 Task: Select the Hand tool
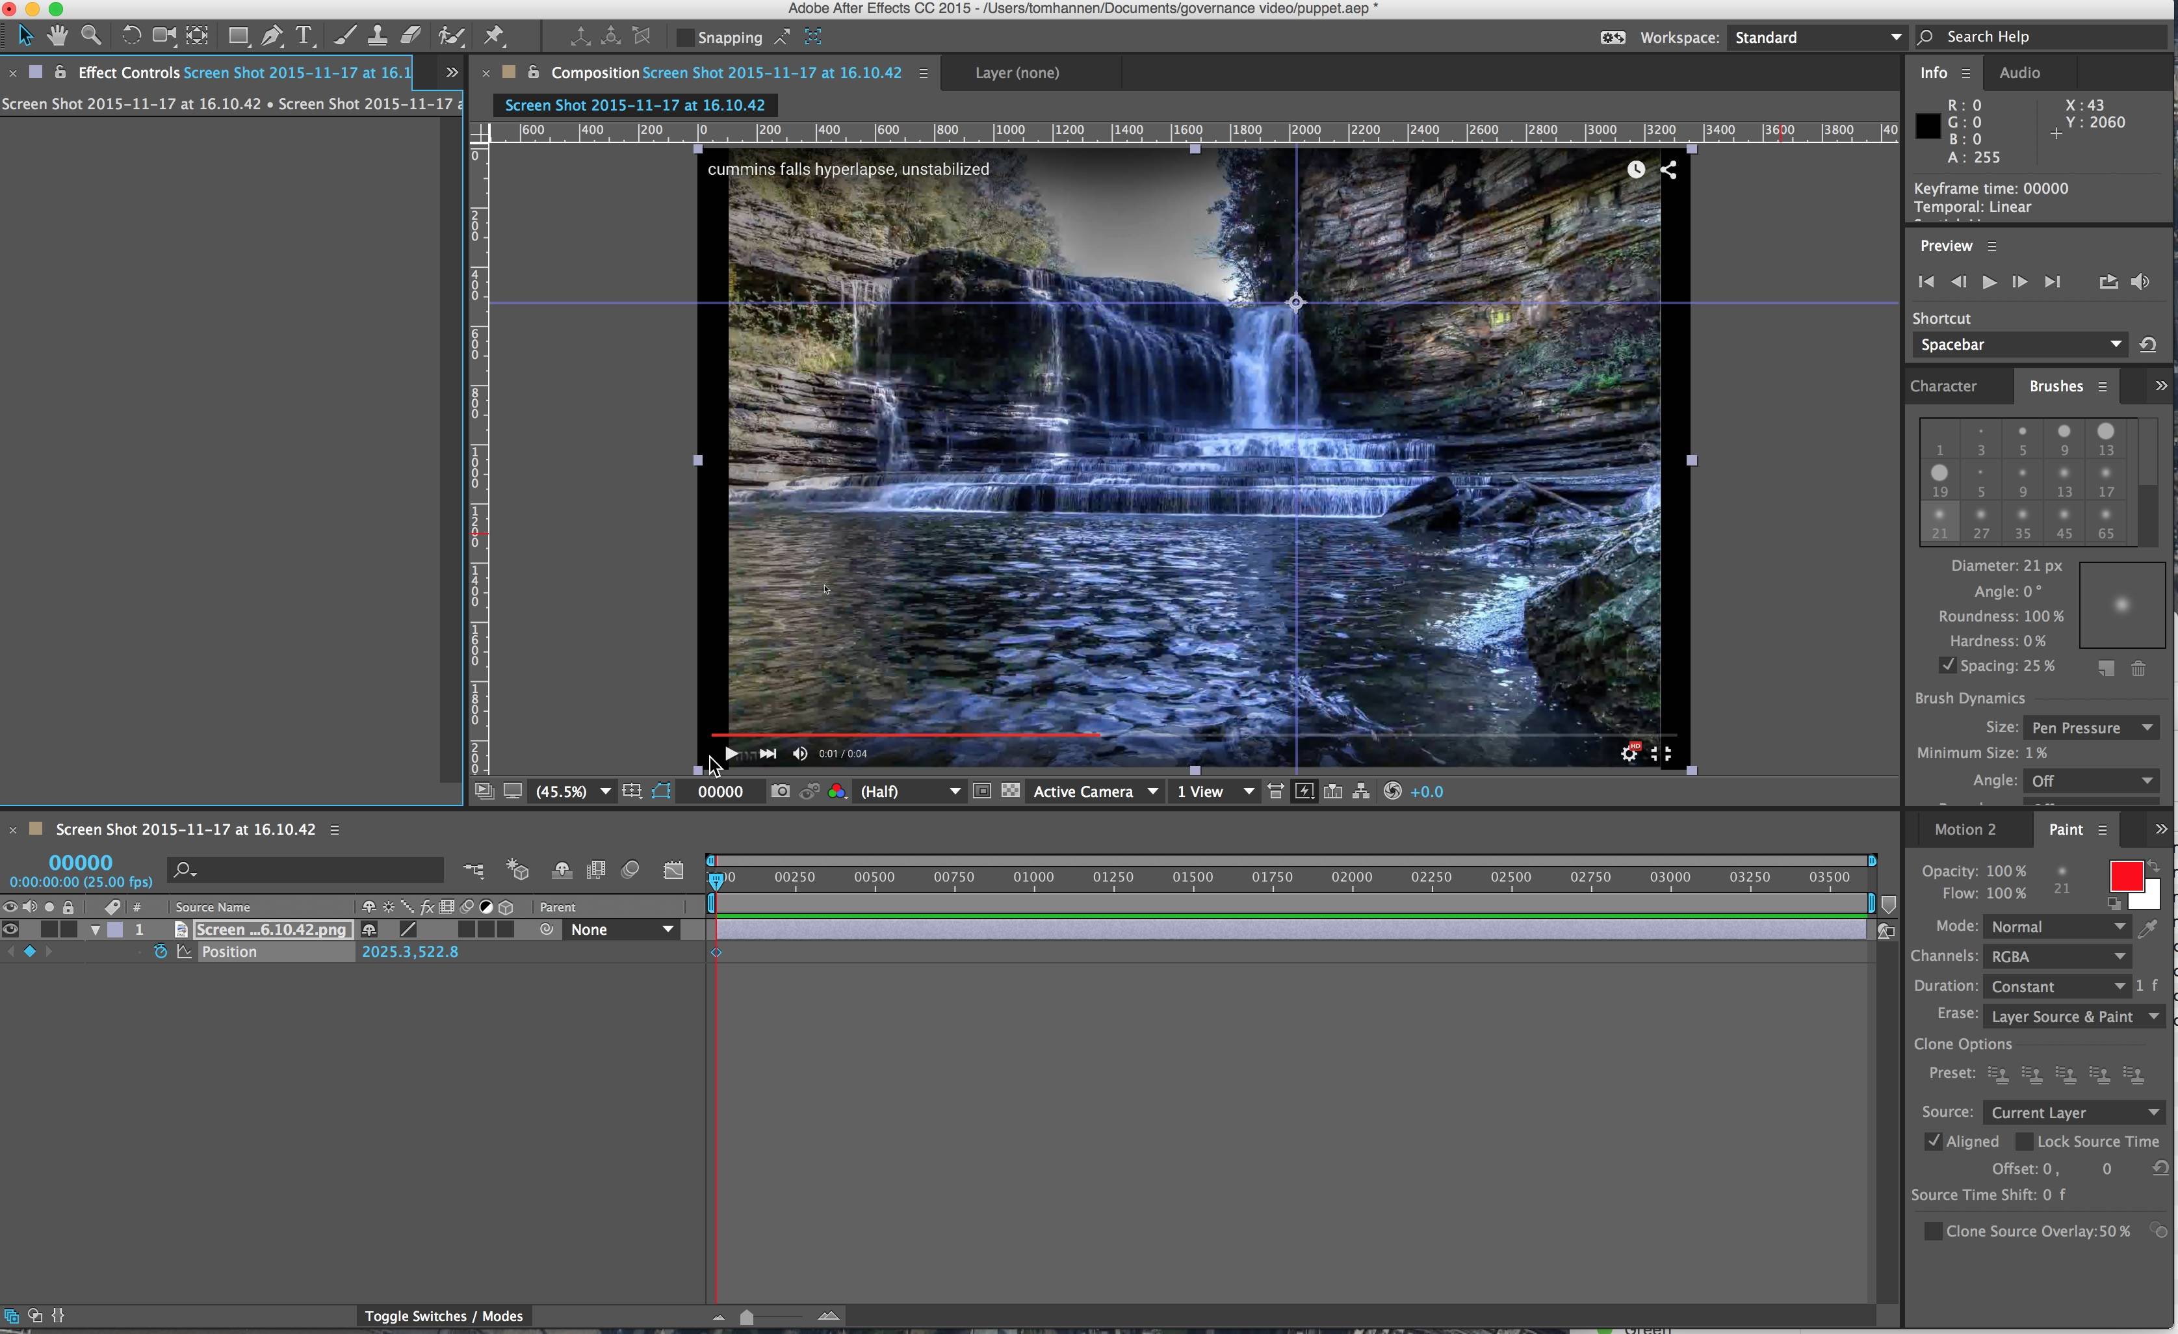[x=57, y=36]
